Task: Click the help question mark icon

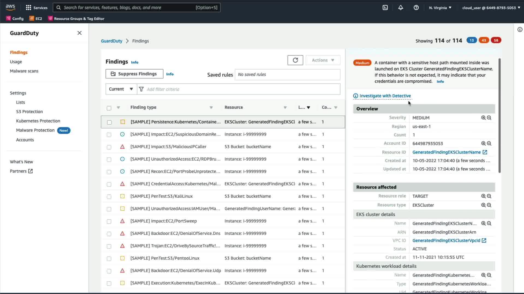Action: (416, 8)
